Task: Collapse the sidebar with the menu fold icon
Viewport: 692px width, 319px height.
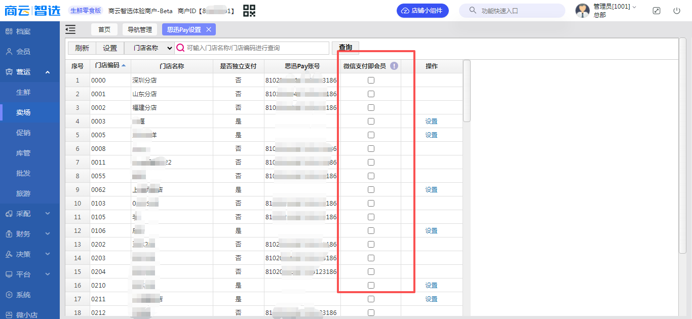Action: pyautogui.click(x=70, y=29)
